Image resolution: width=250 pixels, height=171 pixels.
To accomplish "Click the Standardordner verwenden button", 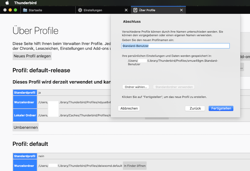I will (x=174, y=87).
